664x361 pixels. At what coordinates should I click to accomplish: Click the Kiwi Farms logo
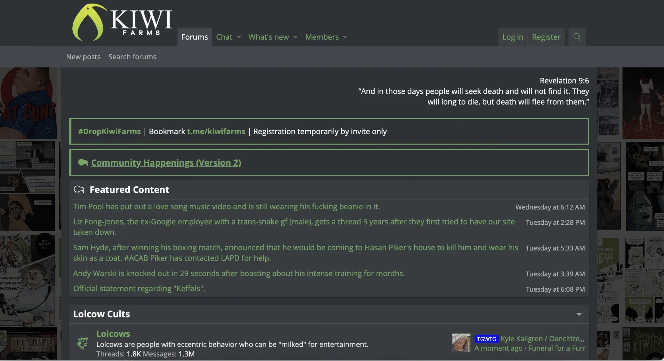point(122,22)
